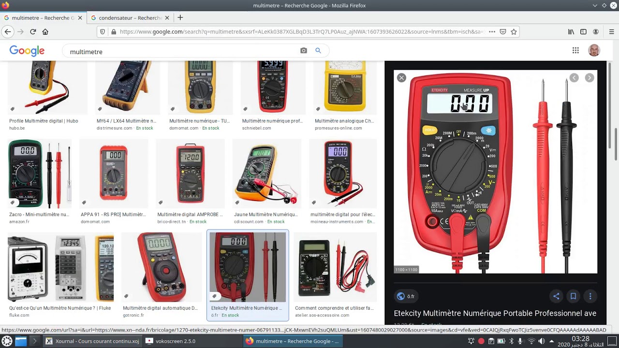This screenshot has height=348, width=619.
Task: Select the multimetre Recherche Google tab
Action: tap(43, 18)
